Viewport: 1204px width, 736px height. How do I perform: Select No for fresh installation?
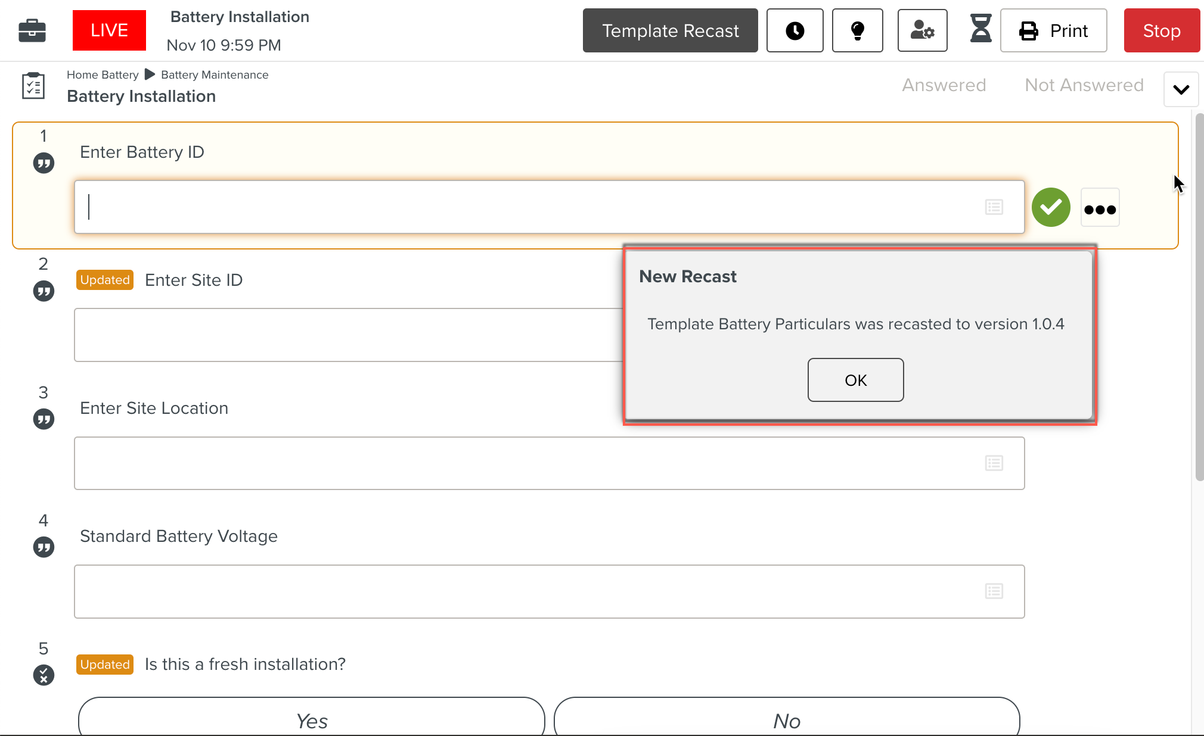click(787, 719)
